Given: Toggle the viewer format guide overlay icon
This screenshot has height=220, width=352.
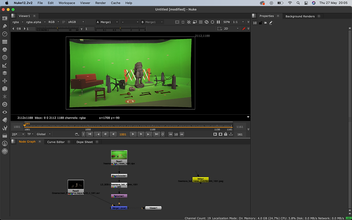Looking at the screenshot, I should click(177, 22).
